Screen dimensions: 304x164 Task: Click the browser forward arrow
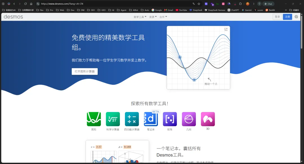(x=20, y=4)
